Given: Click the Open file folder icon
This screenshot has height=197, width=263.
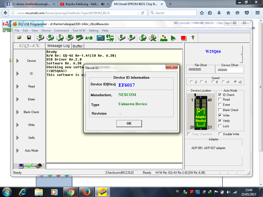Looking at the screenshot, I should 19,38.
